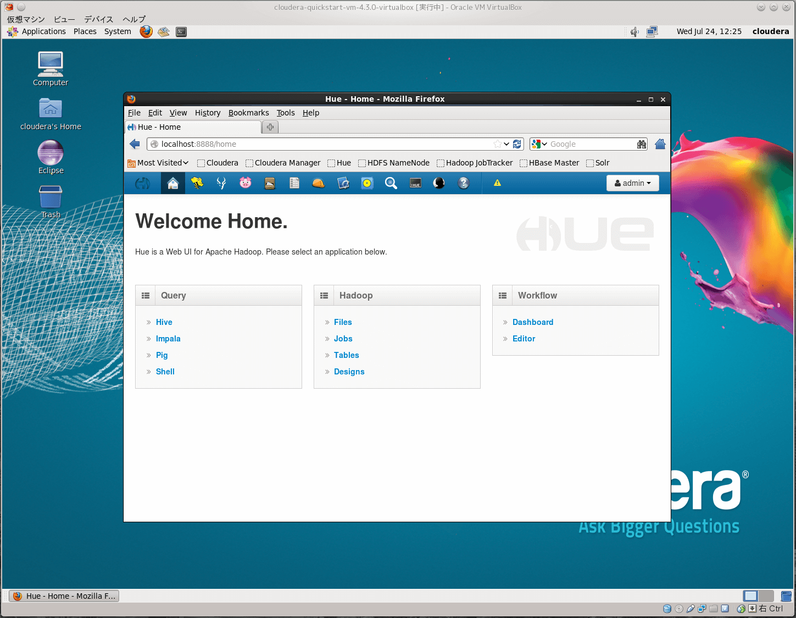Open the Hue Search magnifier icon
The image size is (796, 618).
click(391, 183)
